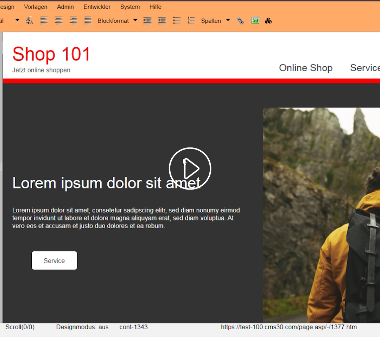This screenshot has width=380, height=337.
Task: Align text left
Action: (44, 21)
